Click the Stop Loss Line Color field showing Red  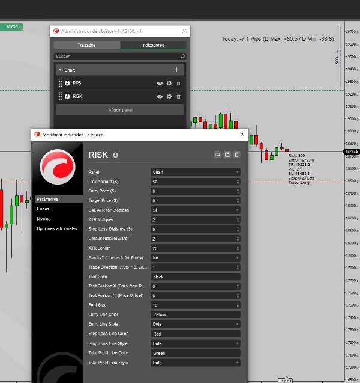tap(196, 334)
